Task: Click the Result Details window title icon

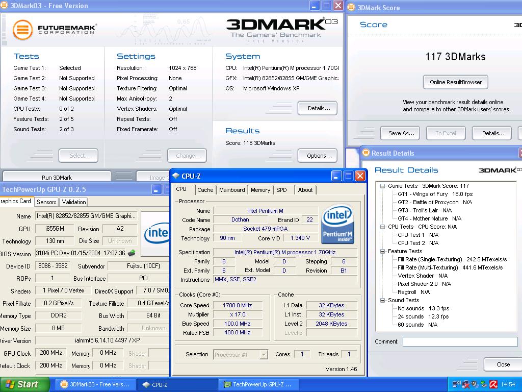Action: coord(366,153)
